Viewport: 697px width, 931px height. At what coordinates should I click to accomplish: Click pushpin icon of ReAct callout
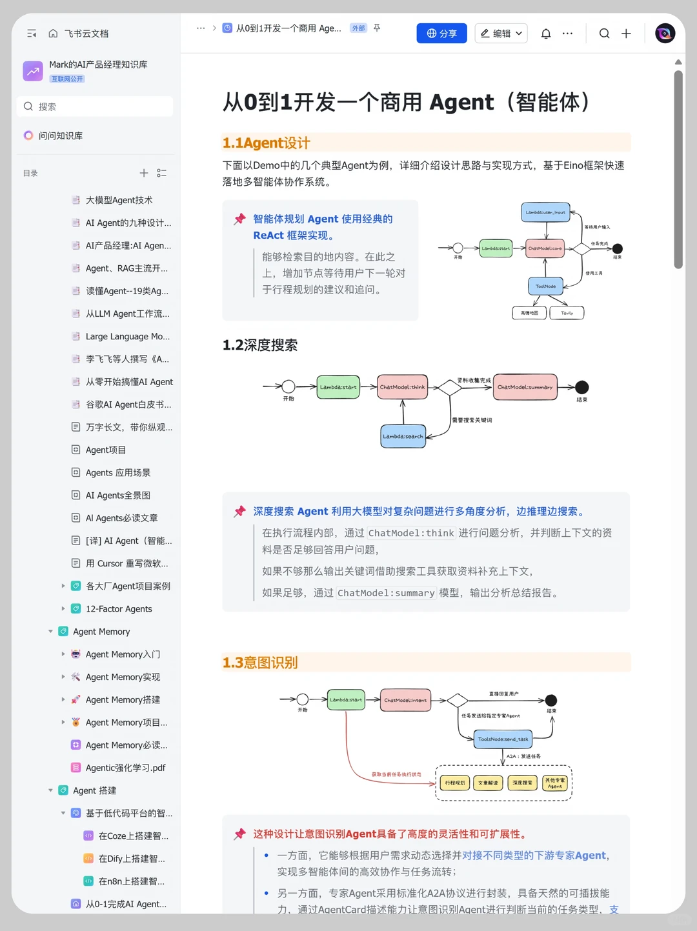(x=240, y=219)
